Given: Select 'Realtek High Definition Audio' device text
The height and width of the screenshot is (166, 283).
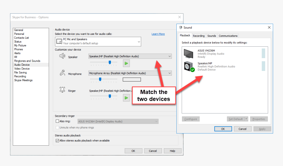Looking at the screenshot, I should pyautogui.click(x=216, y=66).
